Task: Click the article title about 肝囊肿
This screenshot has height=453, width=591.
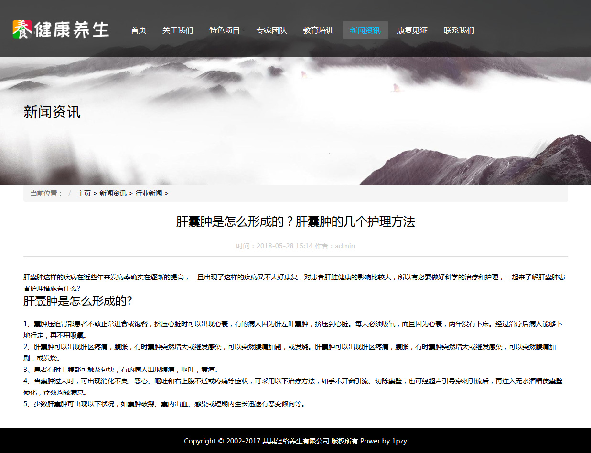Action: tap(295, 222)
